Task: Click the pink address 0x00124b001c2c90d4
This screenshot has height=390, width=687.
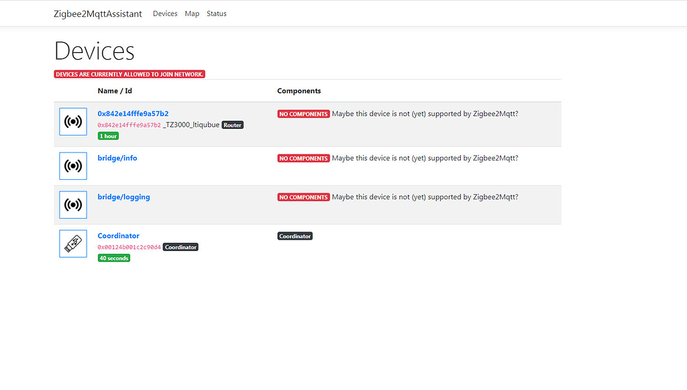Action: [x=129, y=247]
